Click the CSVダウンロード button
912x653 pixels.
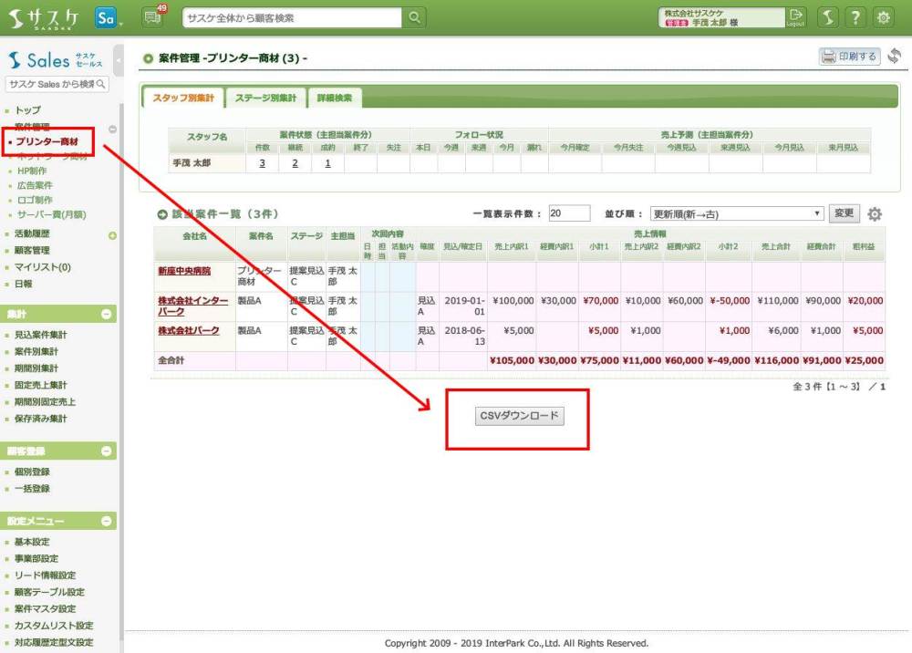tap(519, 416)
